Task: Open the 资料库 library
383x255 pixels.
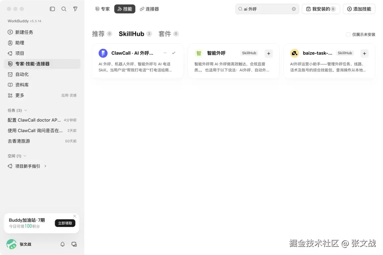Action: tap(42, 85)
